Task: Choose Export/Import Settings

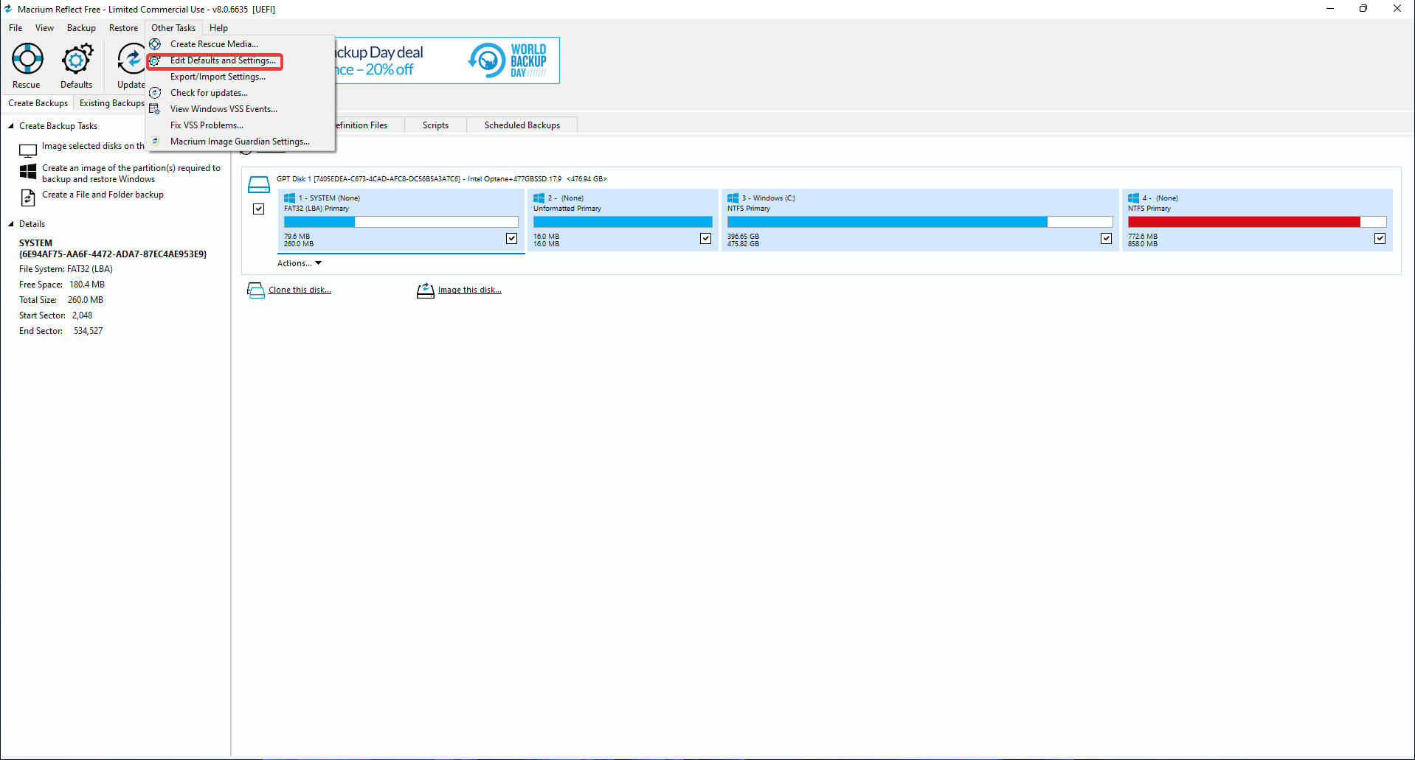Action: click(x=218, y=77)
